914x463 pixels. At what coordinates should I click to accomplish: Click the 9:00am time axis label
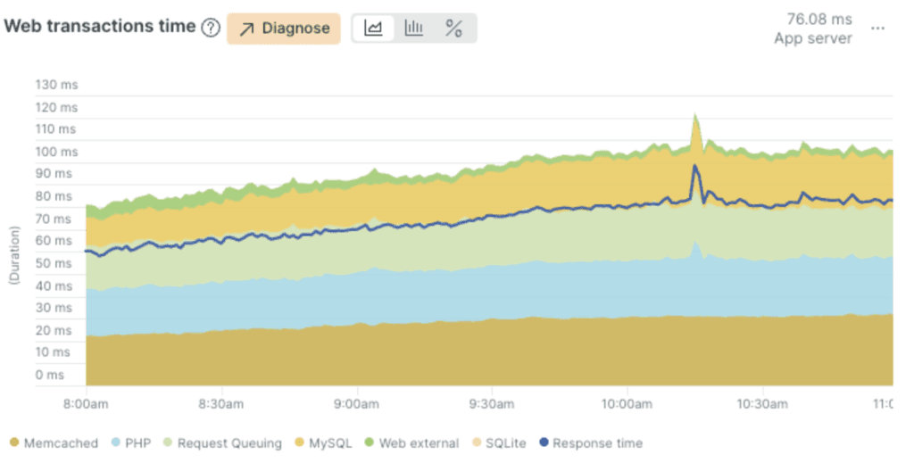point(357,403)
